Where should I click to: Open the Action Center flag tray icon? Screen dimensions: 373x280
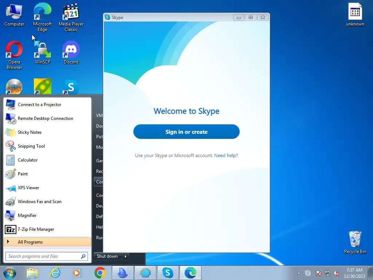point(318,273)
